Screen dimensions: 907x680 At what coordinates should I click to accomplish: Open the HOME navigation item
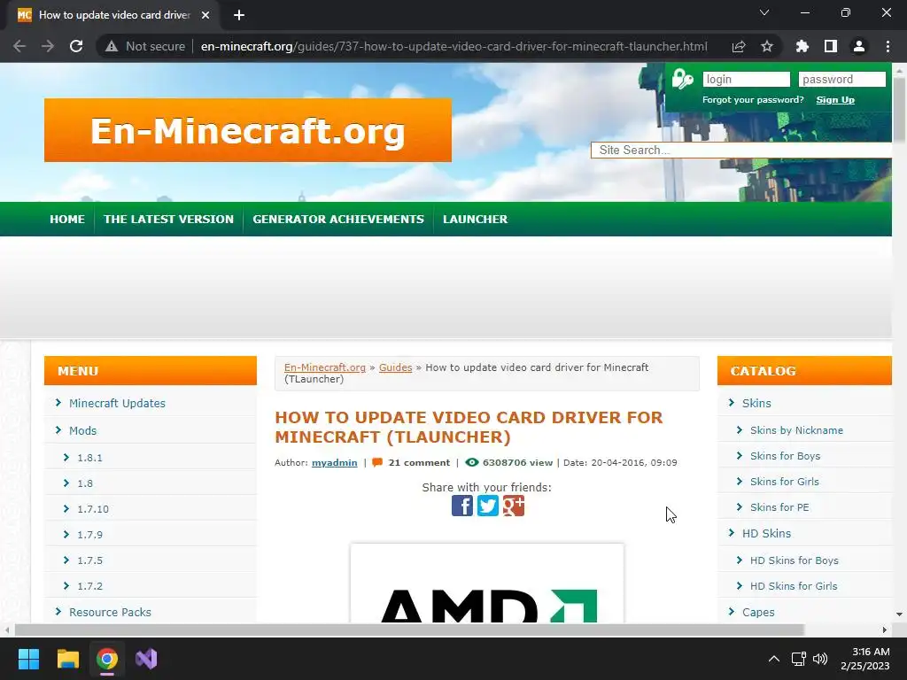(x=67, y=220)
